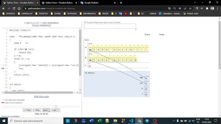This screenshot has height=124, width=221.
Task: Bookmark this page with the star icon
Action: point(190,8)
